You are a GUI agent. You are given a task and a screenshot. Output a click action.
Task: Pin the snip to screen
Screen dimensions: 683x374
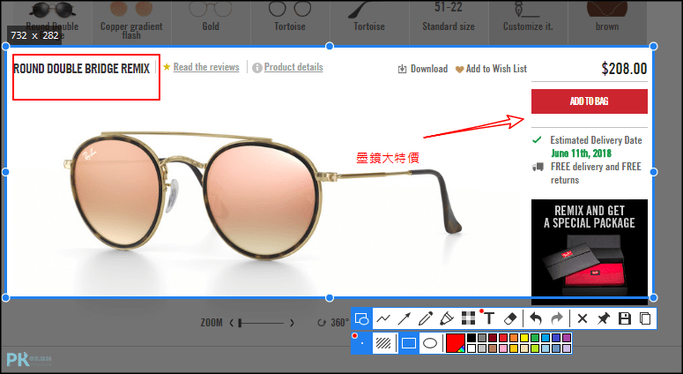coord(604,318)
